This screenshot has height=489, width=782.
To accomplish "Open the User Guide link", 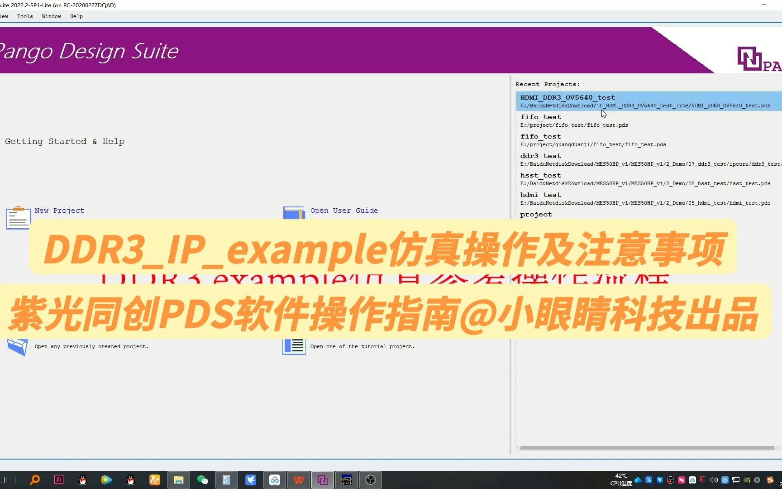I will tap(344, 211).
